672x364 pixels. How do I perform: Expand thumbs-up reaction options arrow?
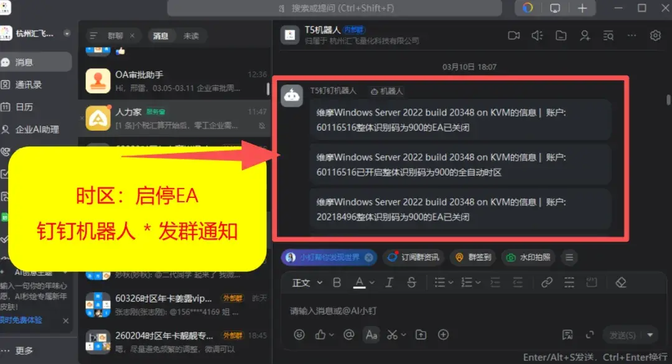(x=331, y=335)
